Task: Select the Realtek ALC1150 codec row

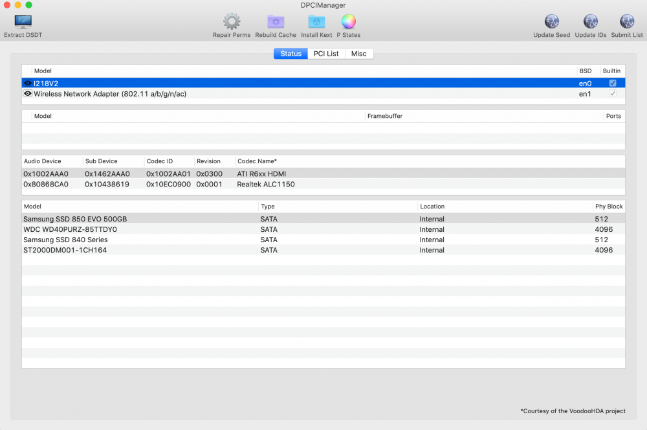Action: pyautogui.click(x=323, y=184)
